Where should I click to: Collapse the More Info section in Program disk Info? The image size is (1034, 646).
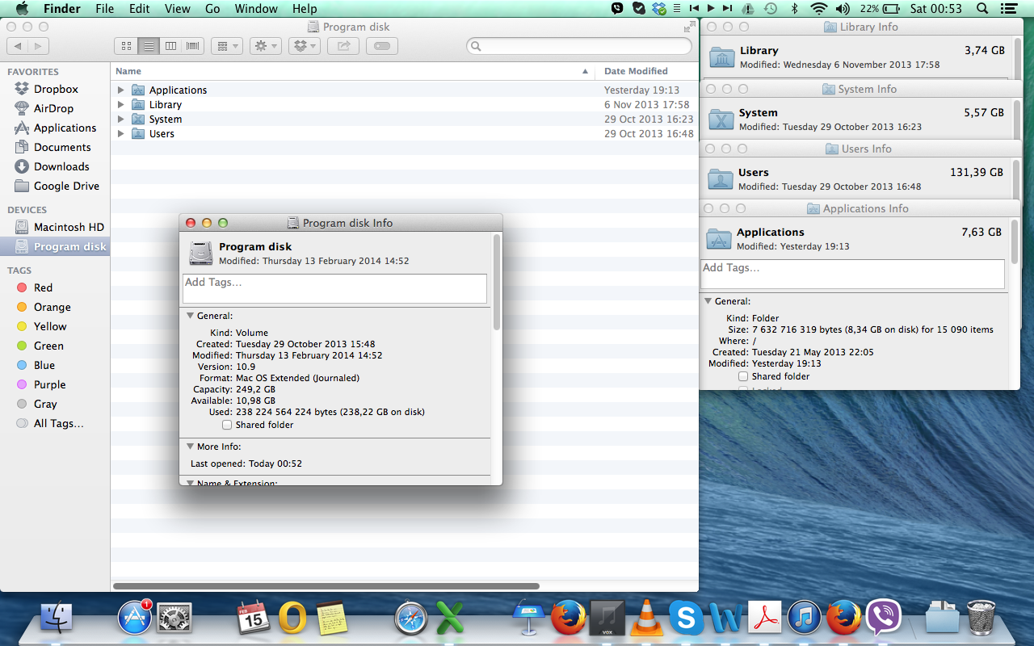tap(190, 446)
